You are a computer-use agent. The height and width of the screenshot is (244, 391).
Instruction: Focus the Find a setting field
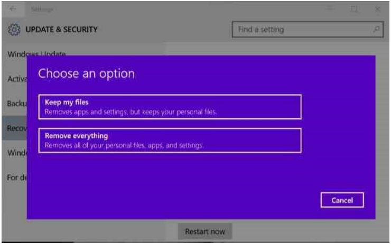point(301,30)
